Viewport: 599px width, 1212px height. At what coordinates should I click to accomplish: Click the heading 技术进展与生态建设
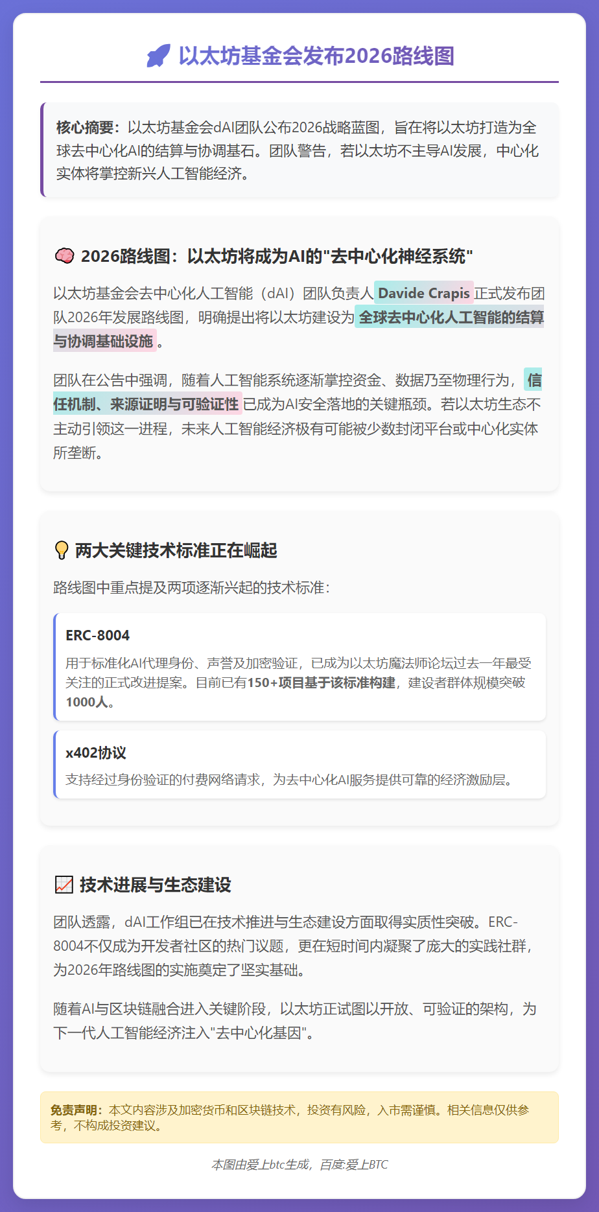point(156,885)
